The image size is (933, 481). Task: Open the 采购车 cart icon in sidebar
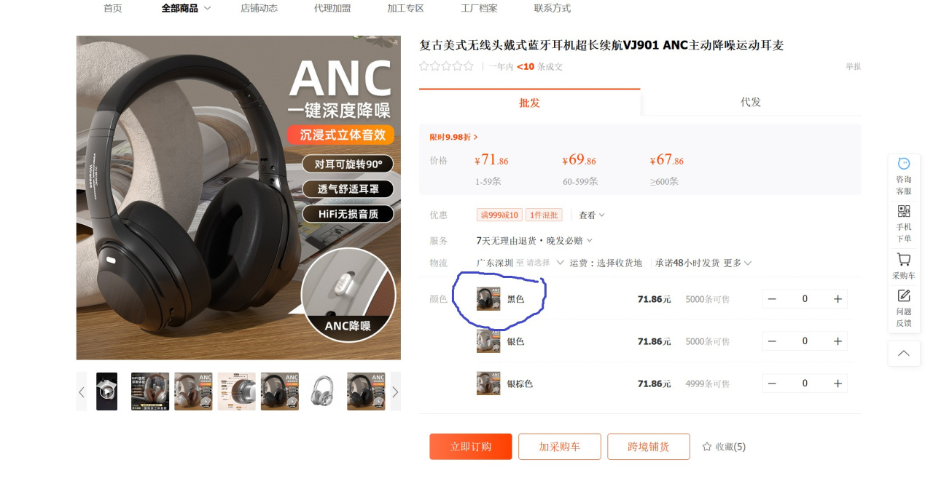(x=904, y=266)
